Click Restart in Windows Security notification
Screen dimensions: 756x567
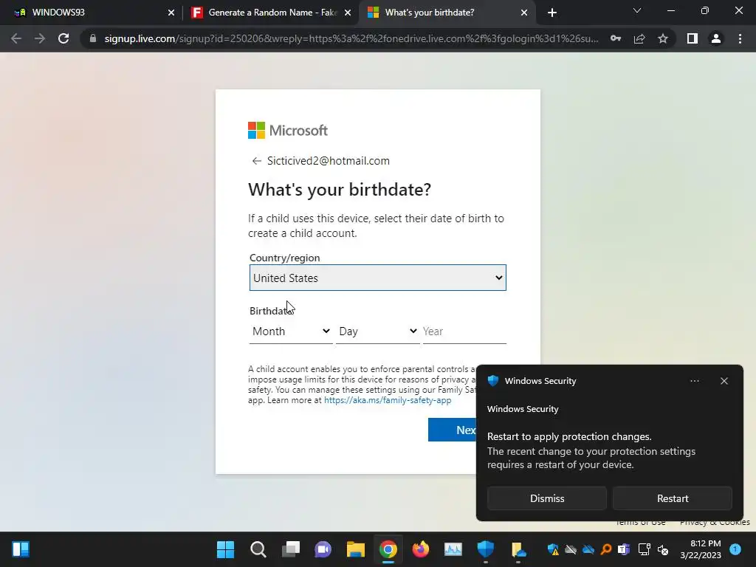pos(672,498)
